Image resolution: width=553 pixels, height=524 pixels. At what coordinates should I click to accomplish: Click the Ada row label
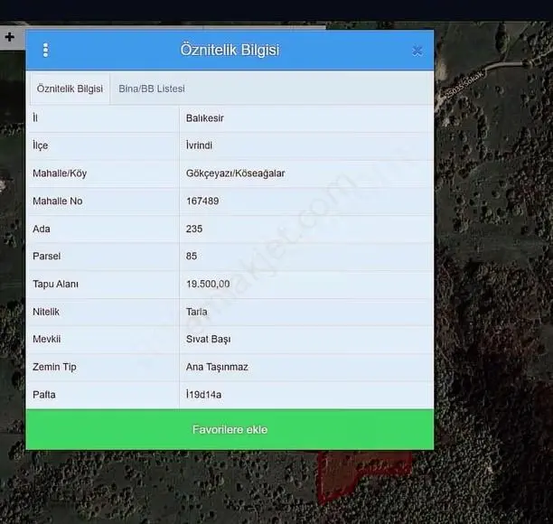(x=42, y=229)
